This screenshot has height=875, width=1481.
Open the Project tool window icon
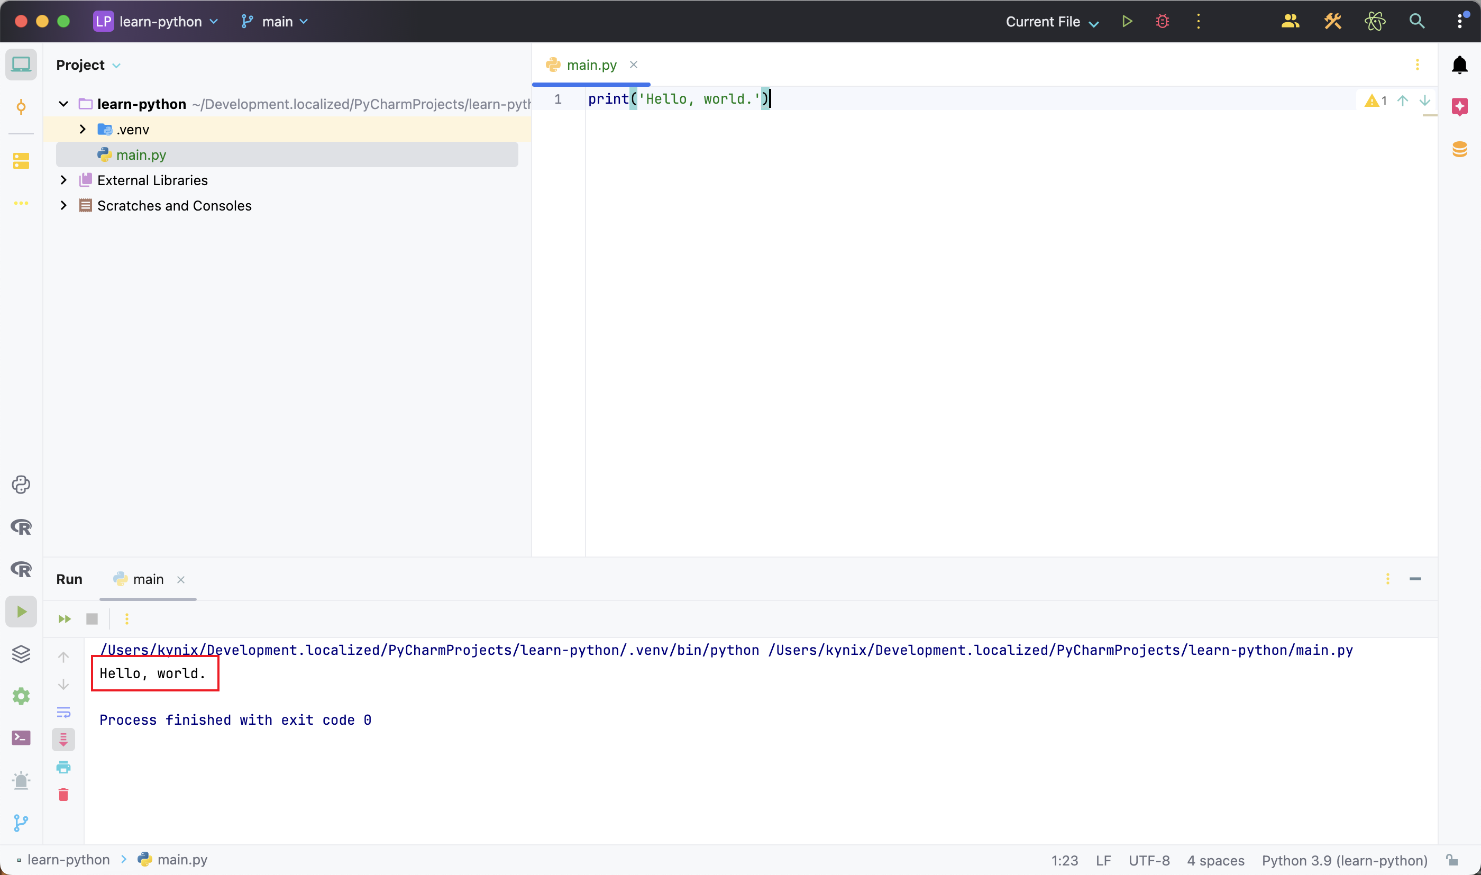pyautogui.click(x=21, y=64)
